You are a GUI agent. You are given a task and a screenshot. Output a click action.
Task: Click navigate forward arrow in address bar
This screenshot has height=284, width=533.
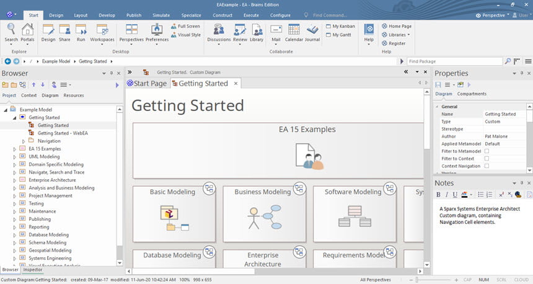point(16,61)
